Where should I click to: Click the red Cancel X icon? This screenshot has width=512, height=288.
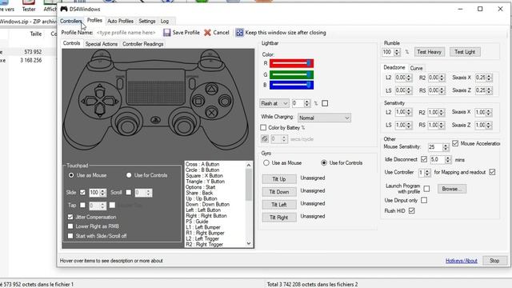[x=207, y=32]
